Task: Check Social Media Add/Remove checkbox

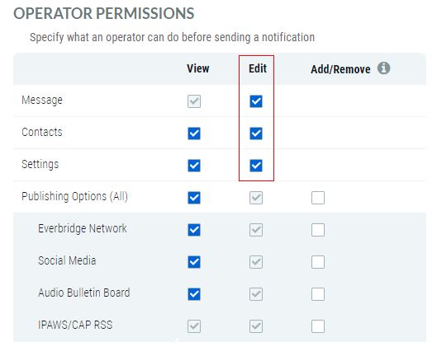Action: tap(318, 262)
